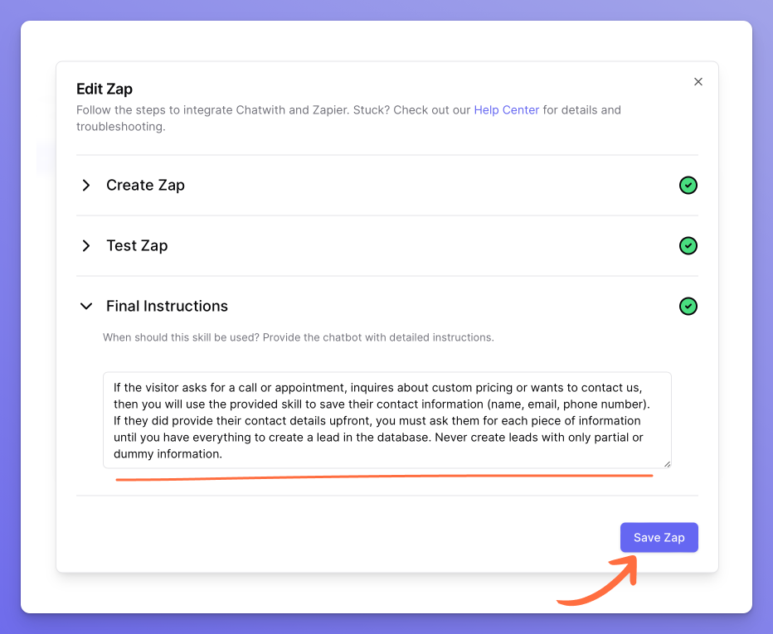Select the Test Zap step title
Viewport: 773px width, 634px height.
[x=137, y=246]
